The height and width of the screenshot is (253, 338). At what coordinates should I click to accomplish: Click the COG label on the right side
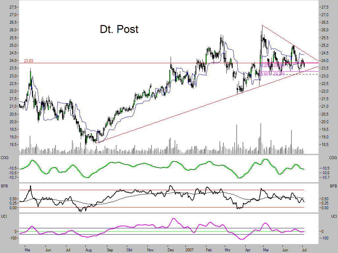pos(333,158)
